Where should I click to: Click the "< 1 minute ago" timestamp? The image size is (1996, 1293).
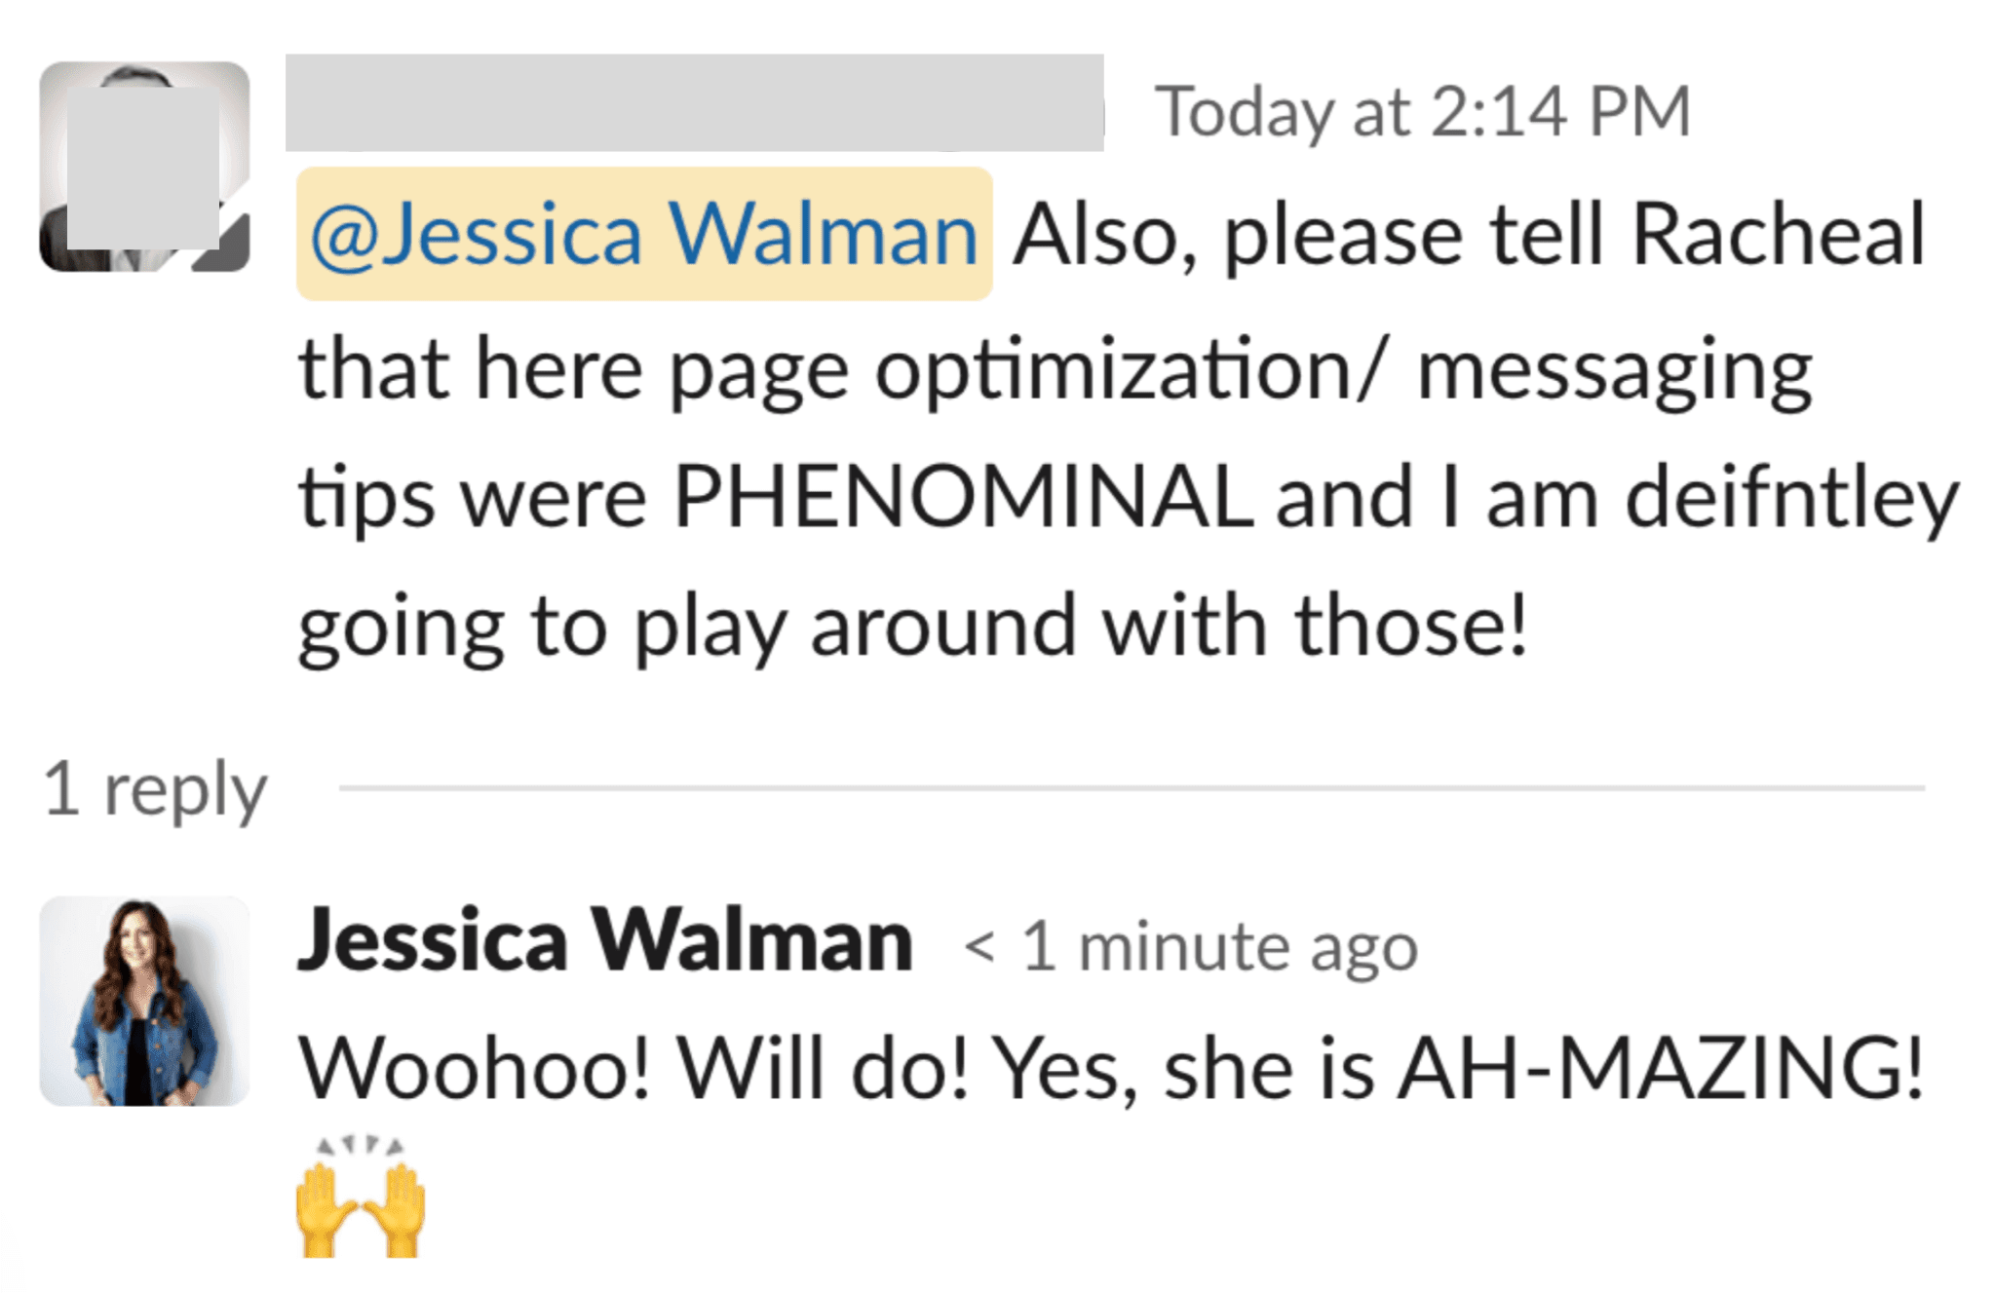[x=1190, y=946]
